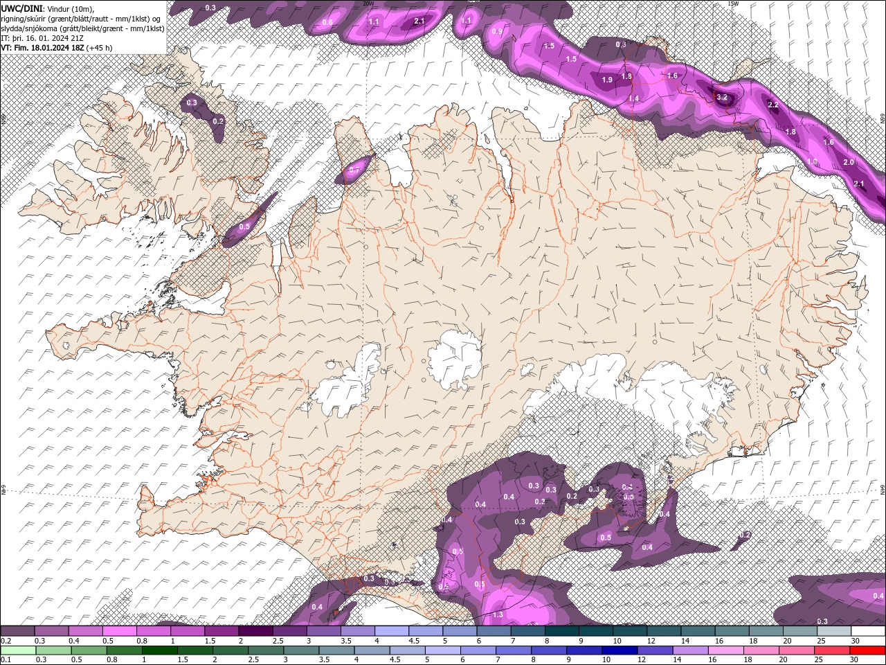
Task: Click the 0.6 precipitation value near the top
Action: [x=327, y=22]
